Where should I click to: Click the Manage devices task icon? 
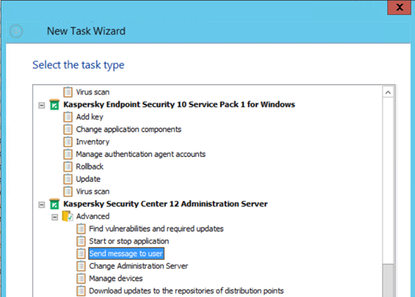coord(81,278)
